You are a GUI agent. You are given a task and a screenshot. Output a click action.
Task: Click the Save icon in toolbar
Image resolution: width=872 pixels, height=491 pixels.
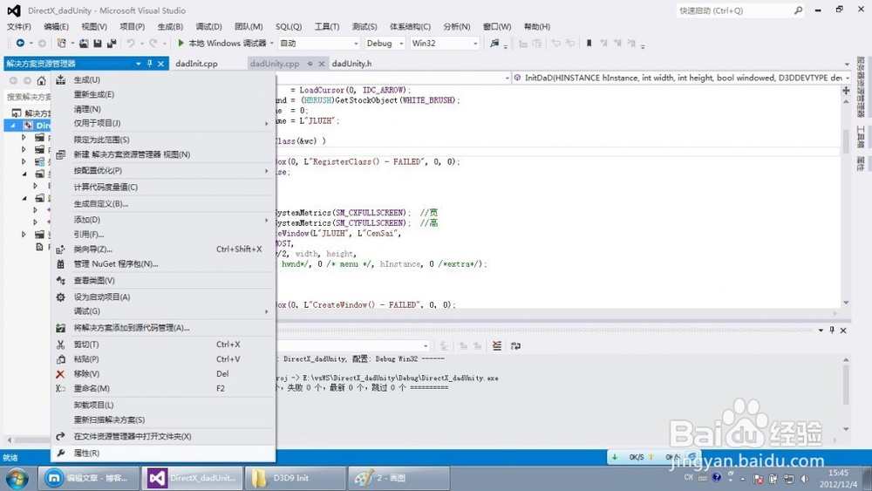[98, 43]
